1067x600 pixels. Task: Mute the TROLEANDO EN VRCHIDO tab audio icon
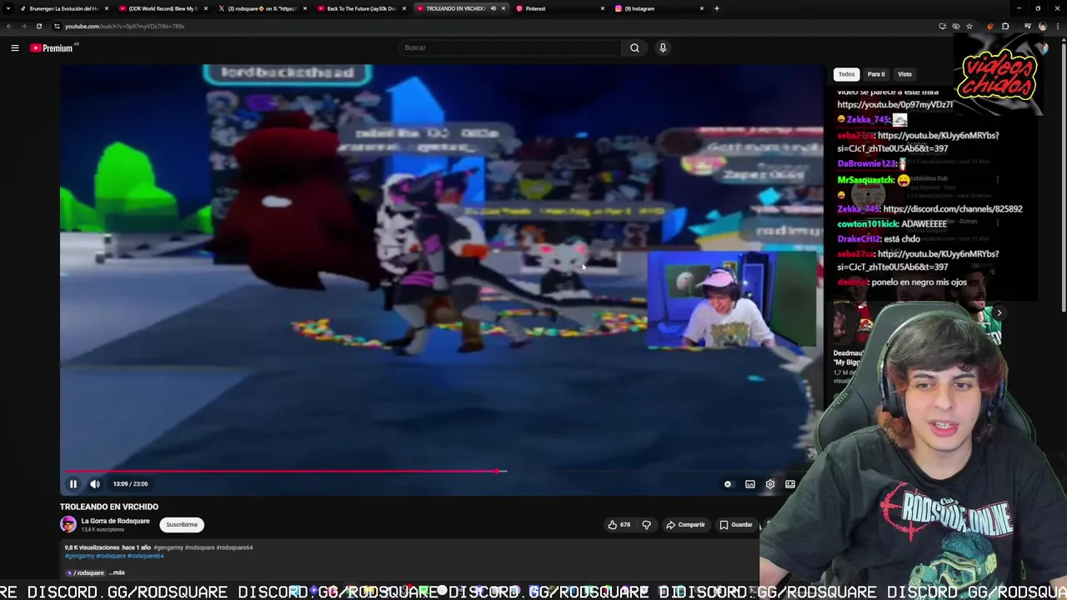coord(493,8)
